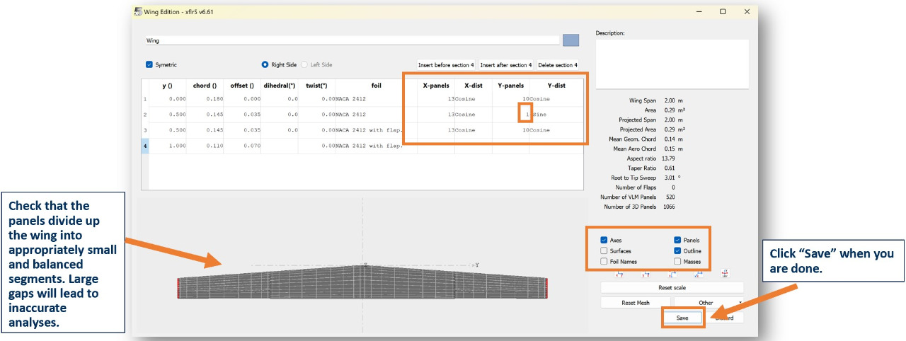This screenshot has width=906, height=341.
Task: Select the right-angle axis view icon
Action: (x=672, y=274)
